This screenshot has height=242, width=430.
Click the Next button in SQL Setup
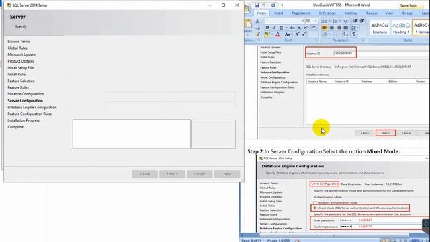[x=172, y=174]
